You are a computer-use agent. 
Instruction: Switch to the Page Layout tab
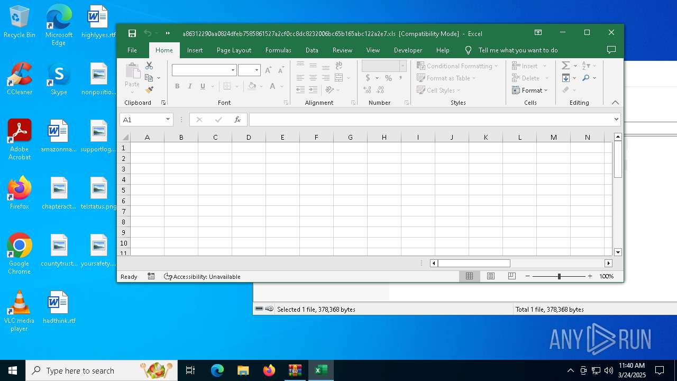[234, 50]
